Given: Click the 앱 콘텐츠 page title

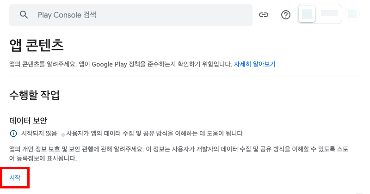Looking at the screenshot, I should click(36, 45).
